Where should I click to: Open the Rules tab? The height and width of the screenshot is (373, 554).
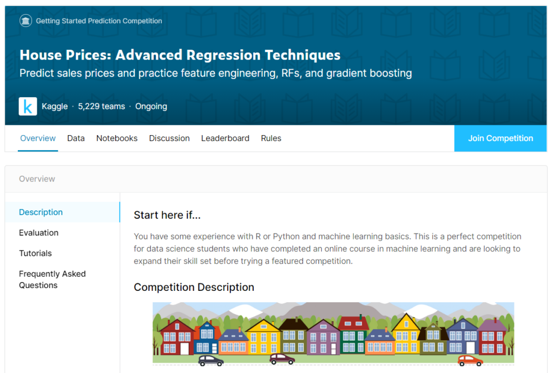click(x=271, y=138)
